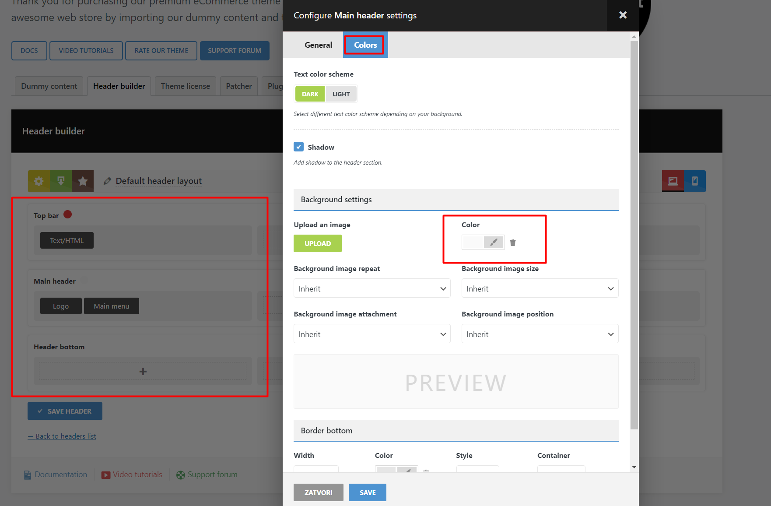Switch to mobile view blue icon

(695, 181)
